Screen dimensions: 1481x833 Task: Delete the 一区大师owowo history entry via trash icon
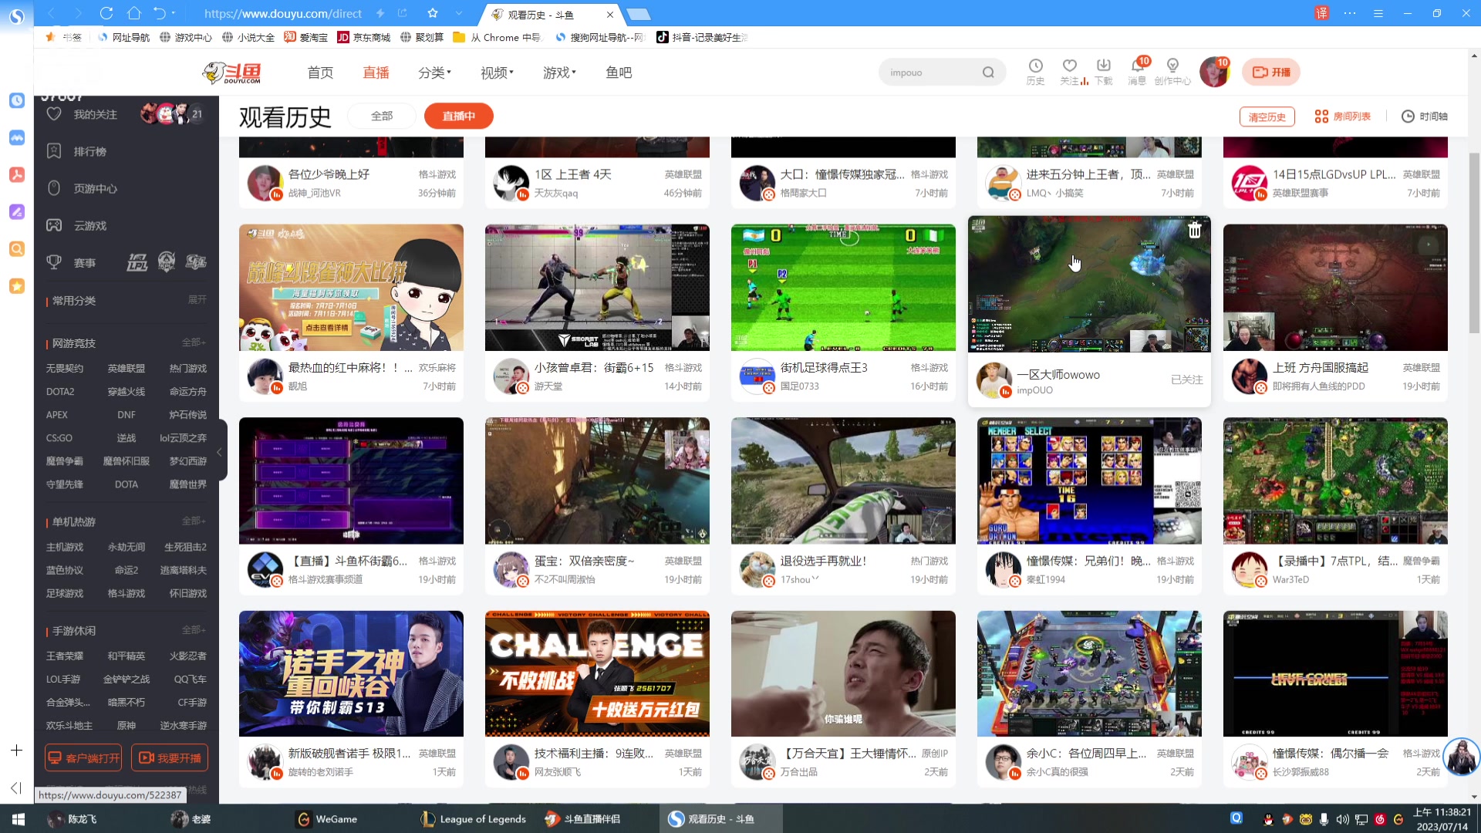[1194, 230]
